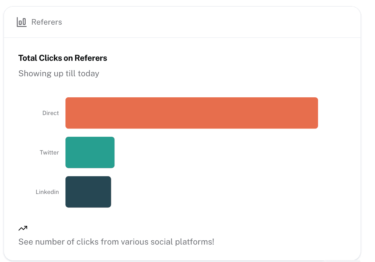Click blank header space right of Referers title
Screen dimensions: 375x262
211,22
